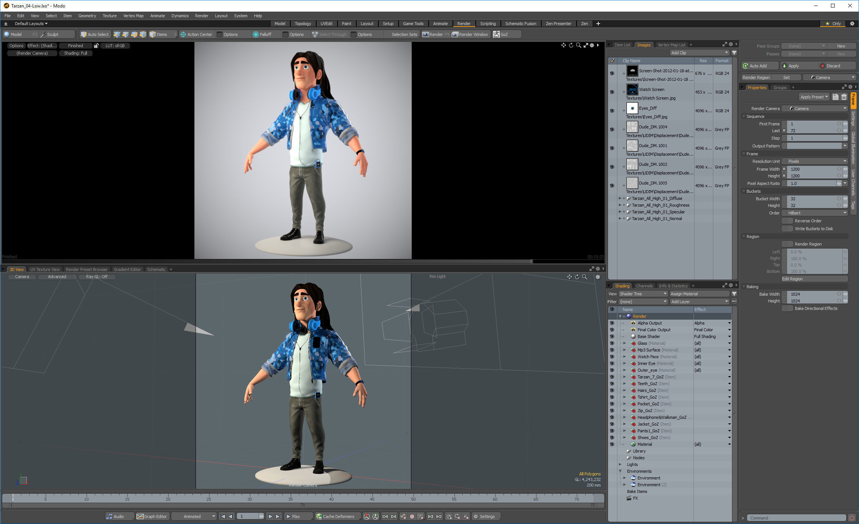859x524 pixels.
Task: Click the Sculpt mode icon
Action: [x=43, y=34]
